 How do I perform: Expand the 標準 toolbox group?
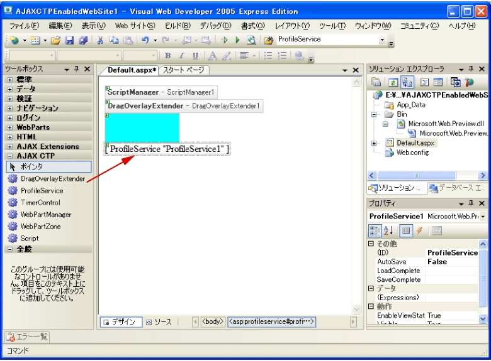click(x=9, y=80)
